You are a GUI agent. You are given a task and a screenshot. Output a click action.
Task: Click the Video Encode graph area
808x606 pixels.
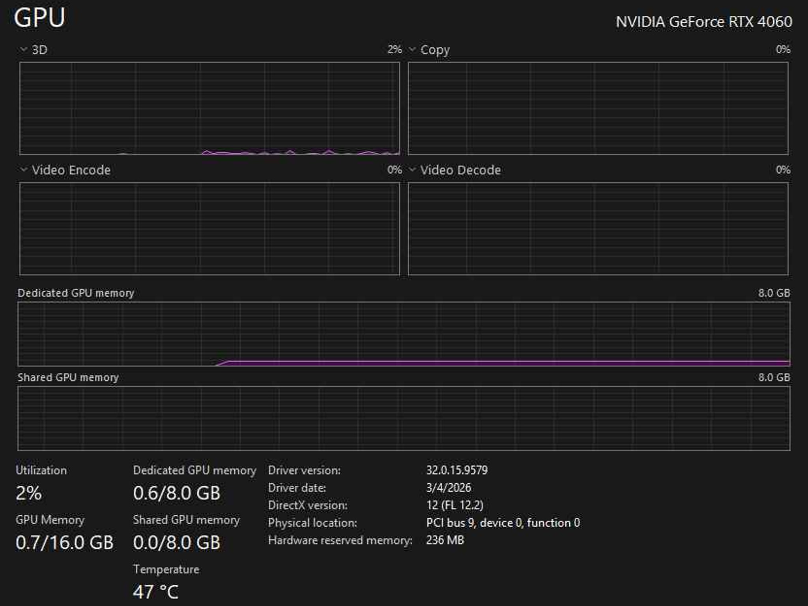(x=209, y=228)
